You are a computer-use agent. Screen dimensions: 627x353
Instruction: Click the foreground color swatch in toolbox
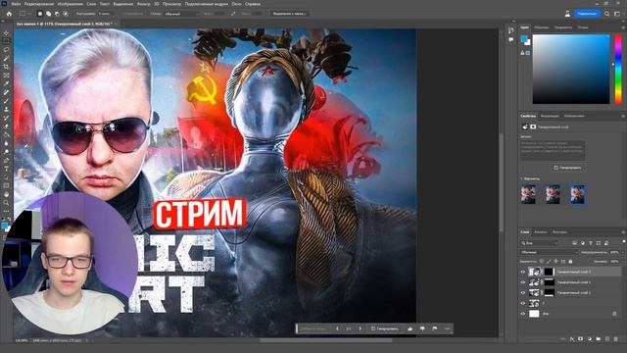(x=4, y=227)
